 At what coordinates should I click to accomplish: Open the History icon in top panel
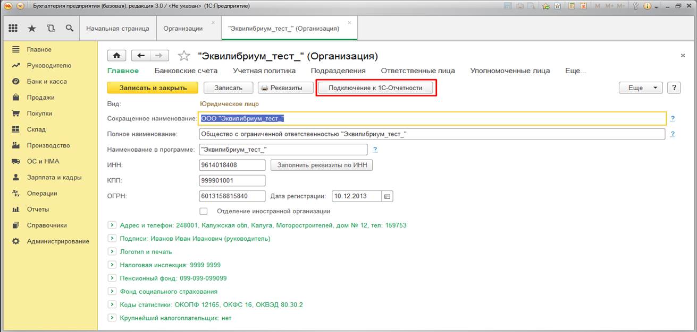[51, 28]
